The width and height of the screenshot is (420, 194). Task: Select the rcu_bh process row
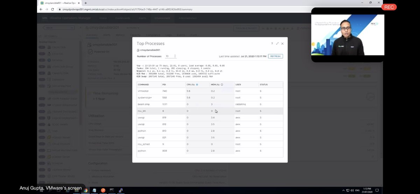(210, 111)
